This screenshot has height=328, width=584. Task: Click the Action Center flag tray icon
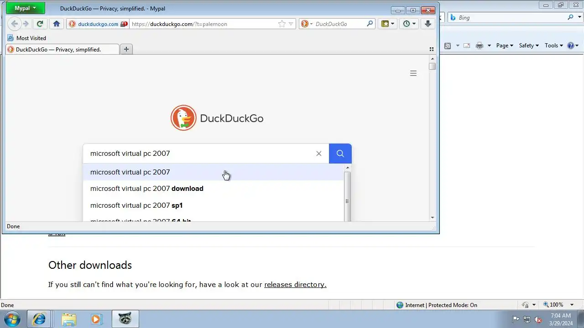[516, 319]
